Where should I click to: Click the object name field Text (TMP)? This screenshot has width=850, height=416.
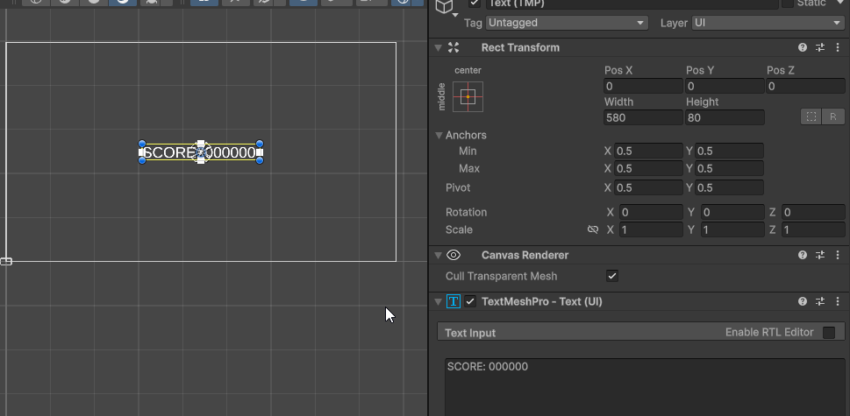[632, 4]
